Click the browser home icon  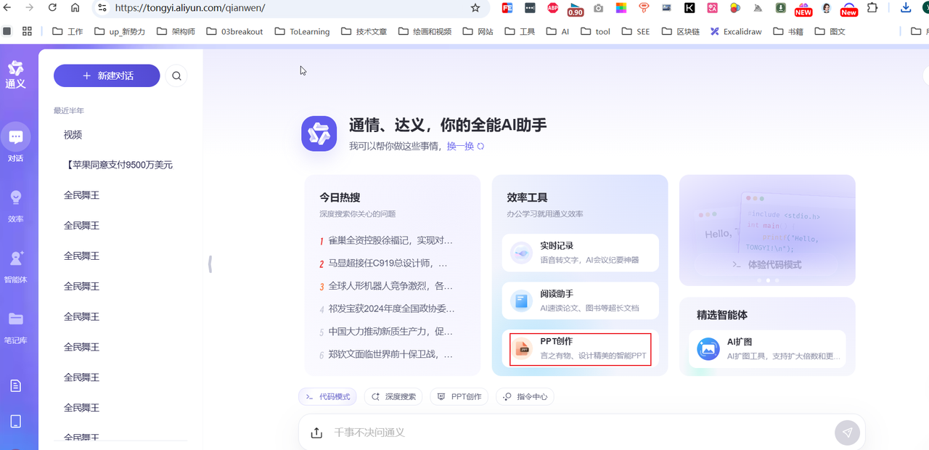click(75, 8)
